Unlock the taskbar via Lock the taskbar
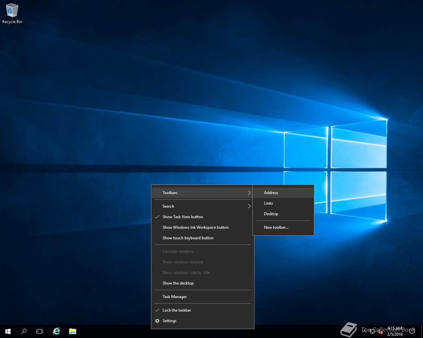 pos(203,310)
